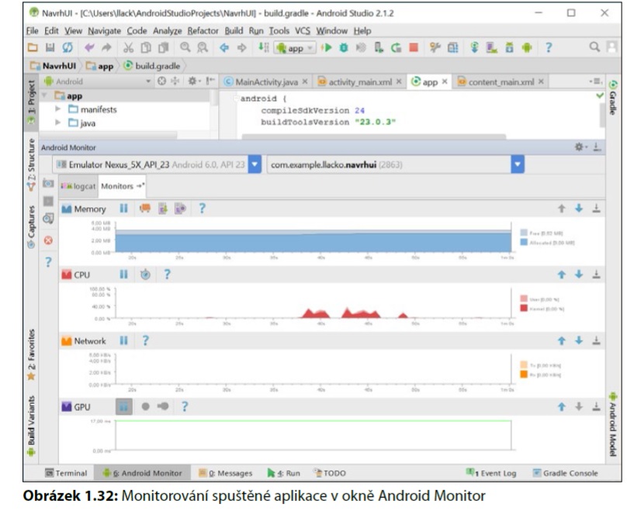Open the Event Log
This screenshot has height=511, width=627.
pyautogui.click(x=491, y=473)
